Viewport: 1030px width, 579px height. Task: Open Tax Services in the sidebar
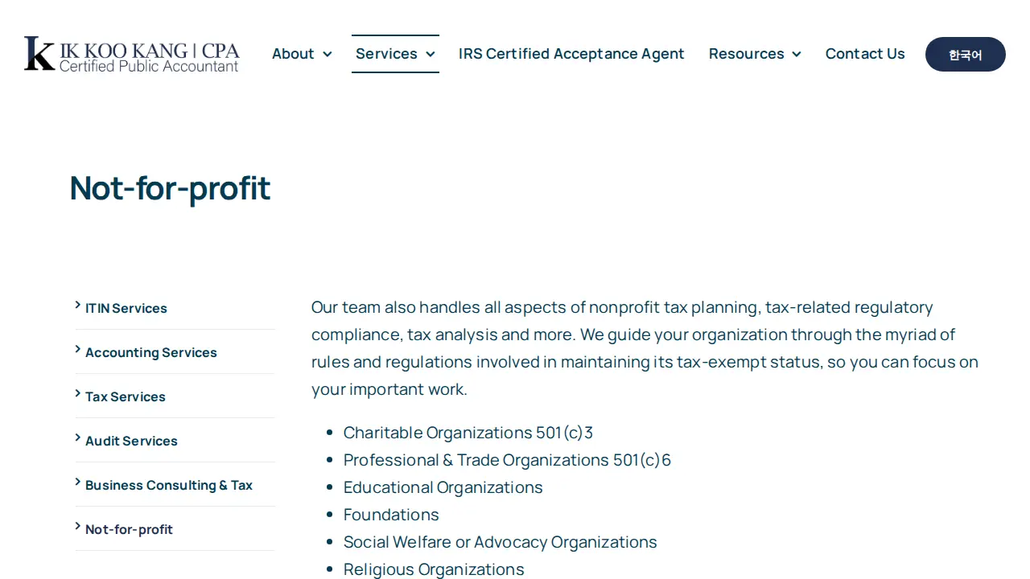click(126, 396)
